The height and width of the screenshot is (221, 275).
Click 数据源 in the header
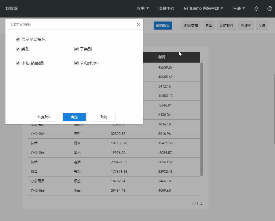11,9
